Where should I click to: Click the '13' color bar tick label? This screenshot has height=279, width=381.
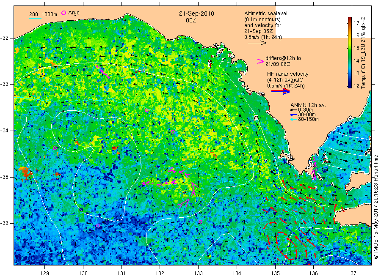coord(356,73)
